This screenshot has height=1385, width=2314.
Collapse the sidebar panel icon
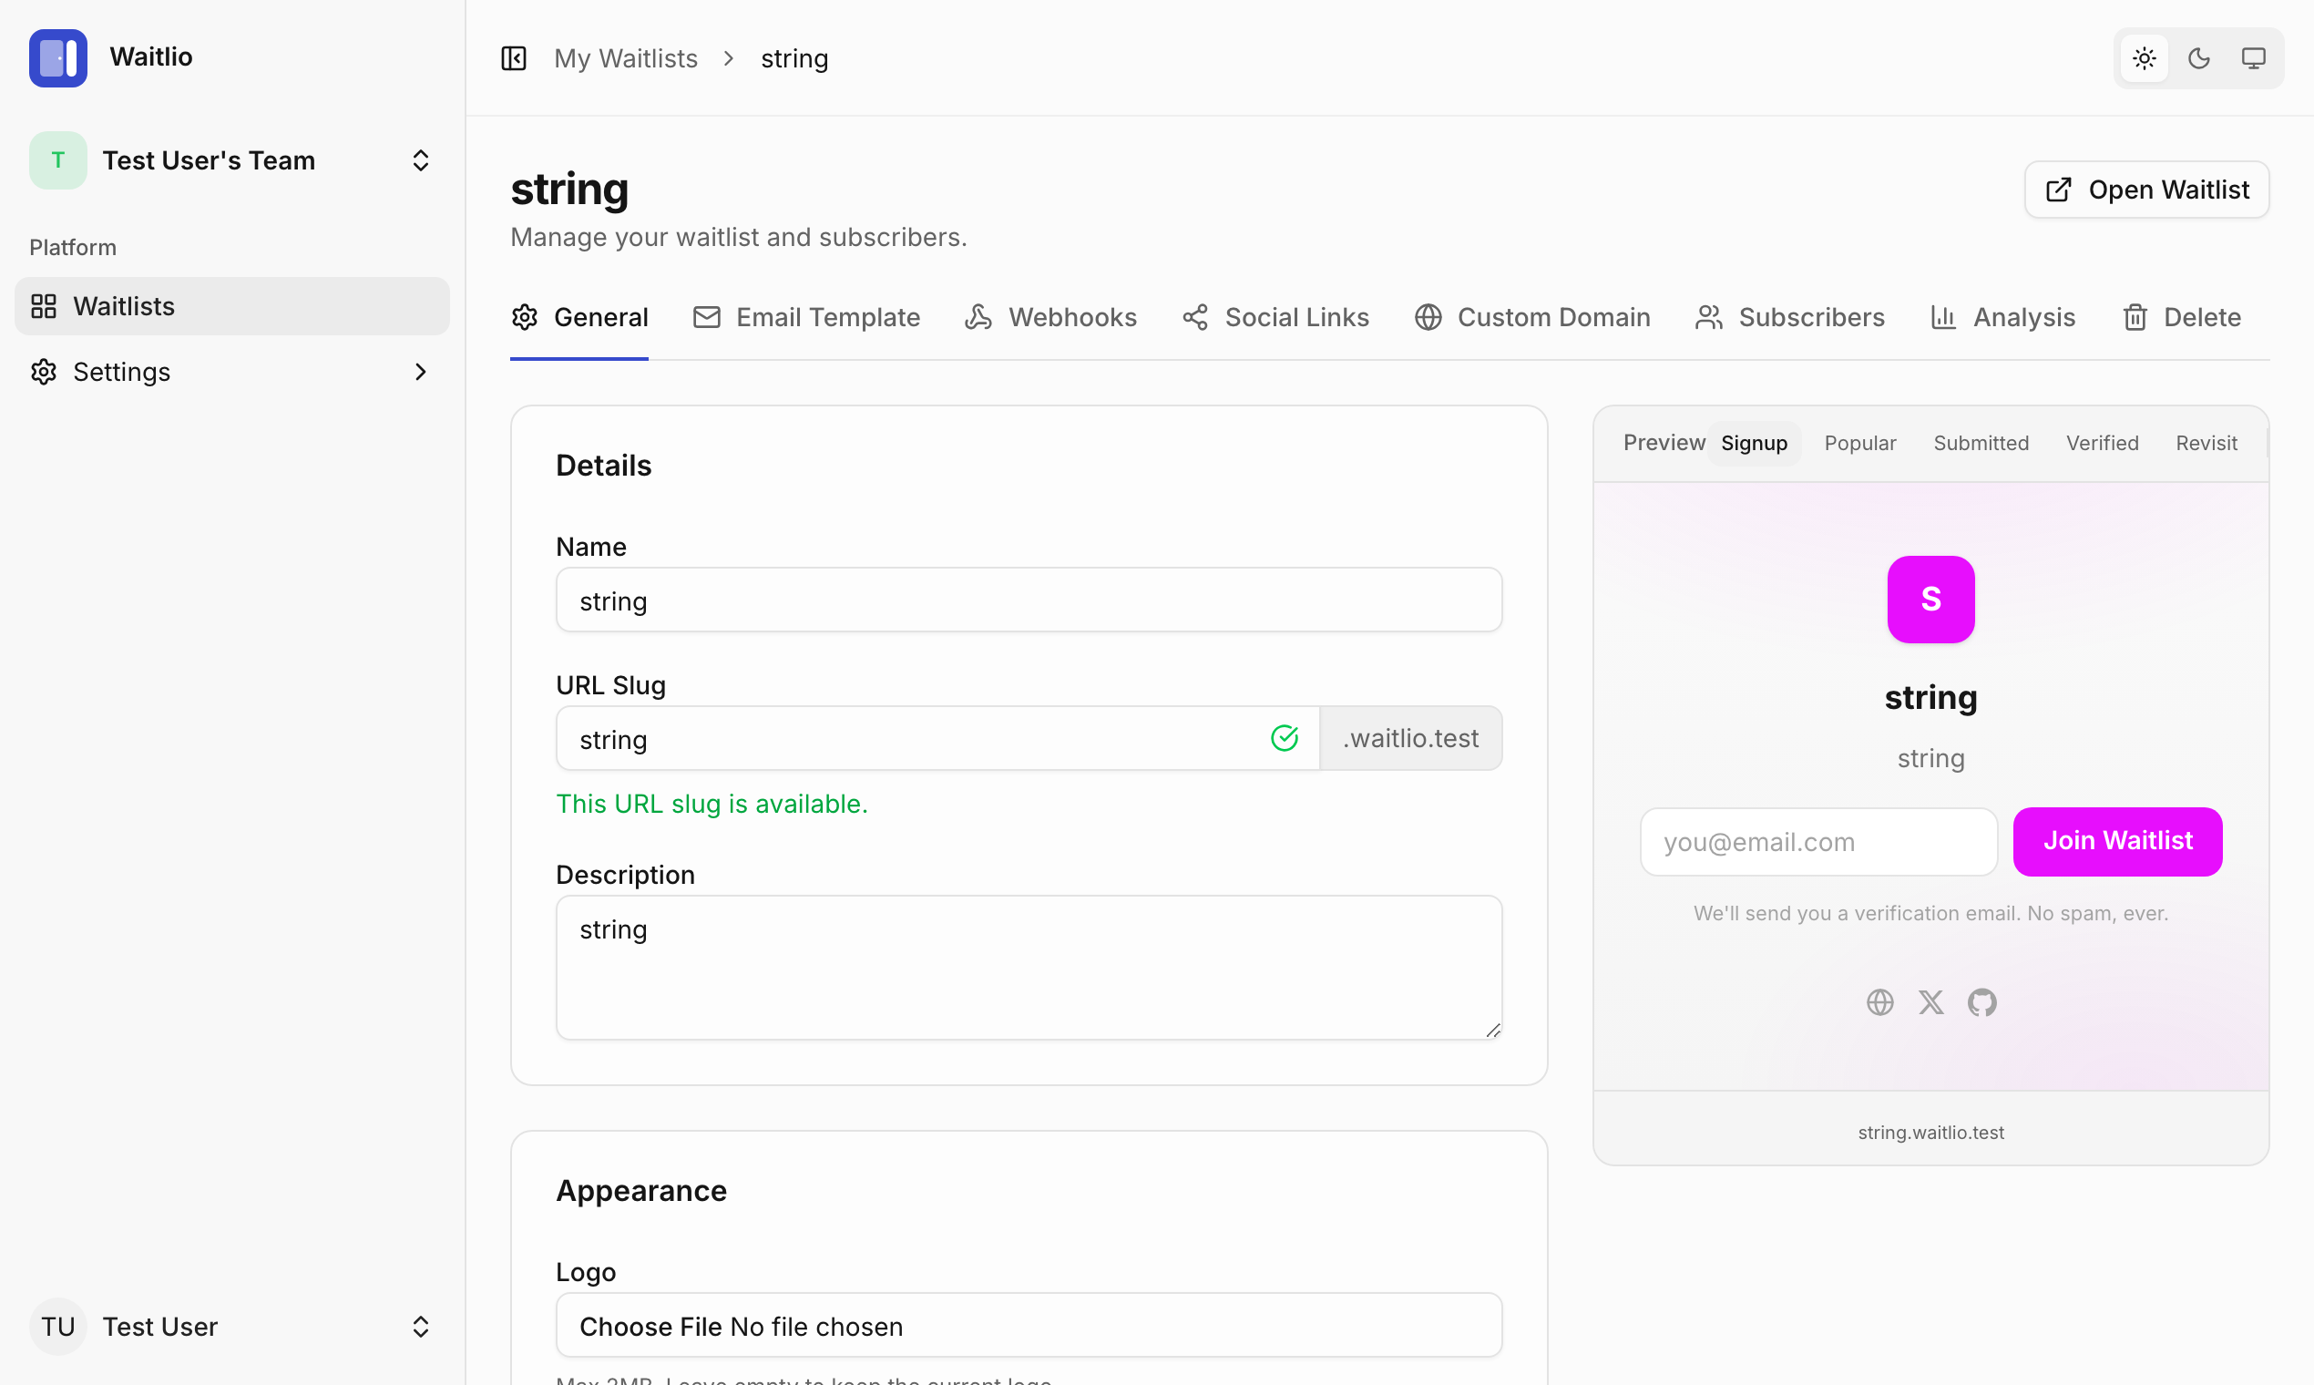point(514,58)
